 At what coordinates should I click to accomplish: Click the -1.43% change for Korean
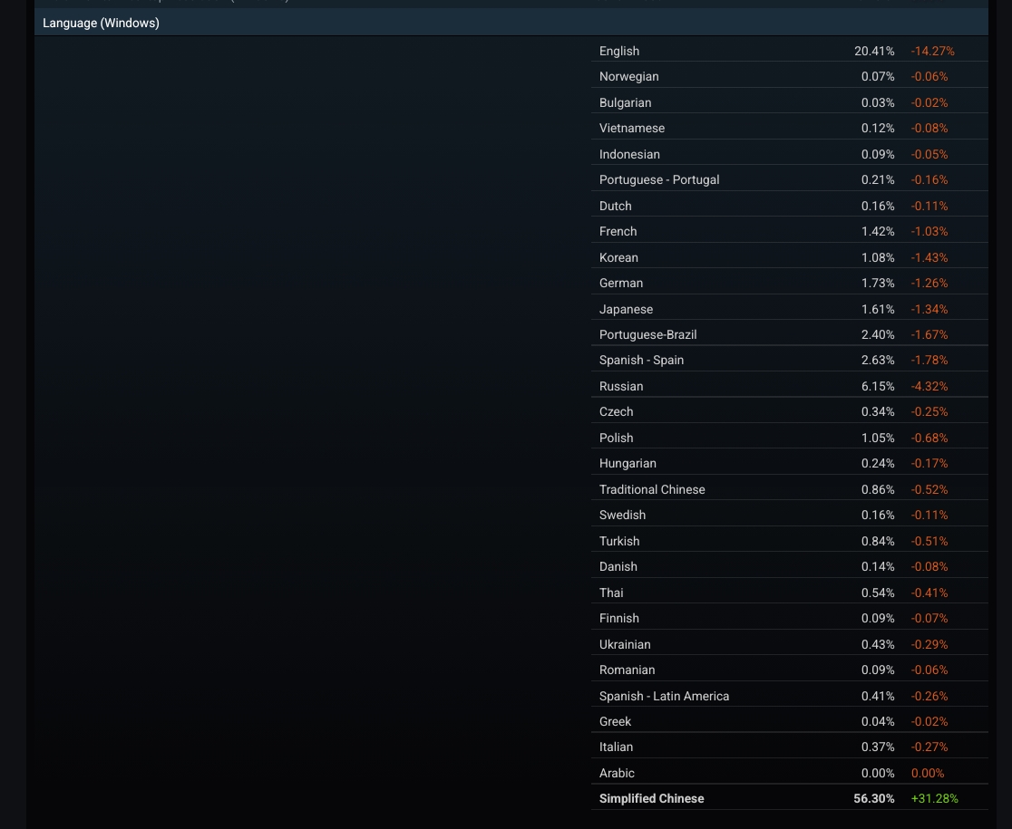point(929,257)
